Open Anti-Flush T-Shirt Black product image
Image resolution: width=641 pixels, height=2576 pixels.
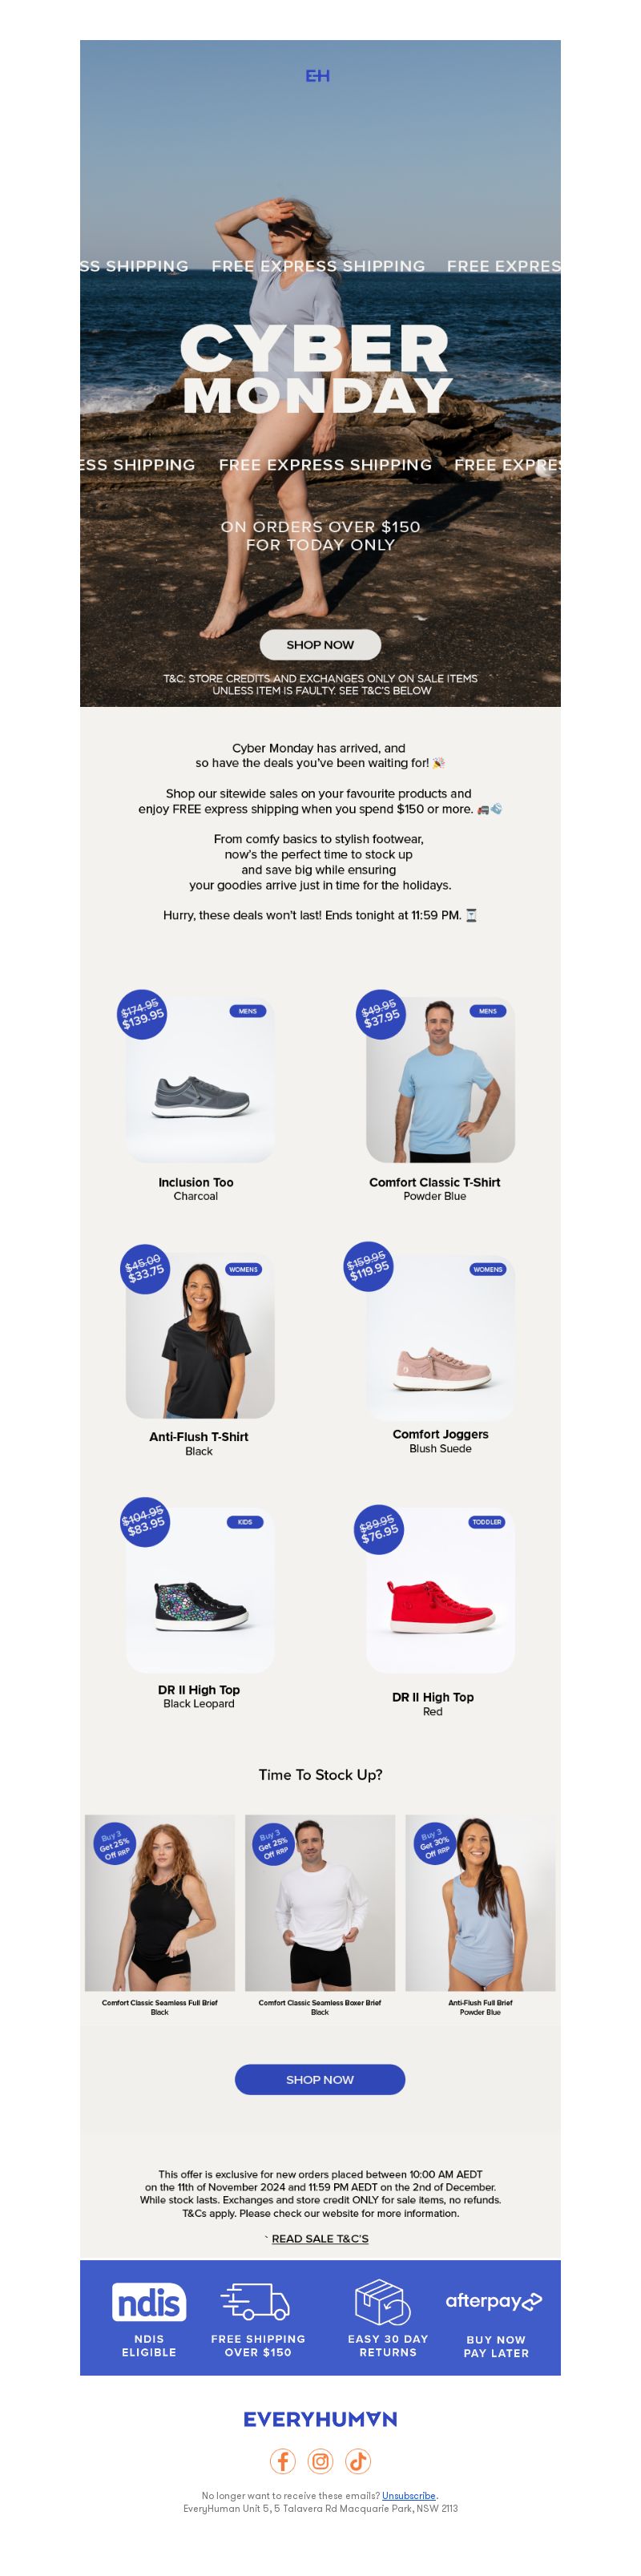[200, 1336]
